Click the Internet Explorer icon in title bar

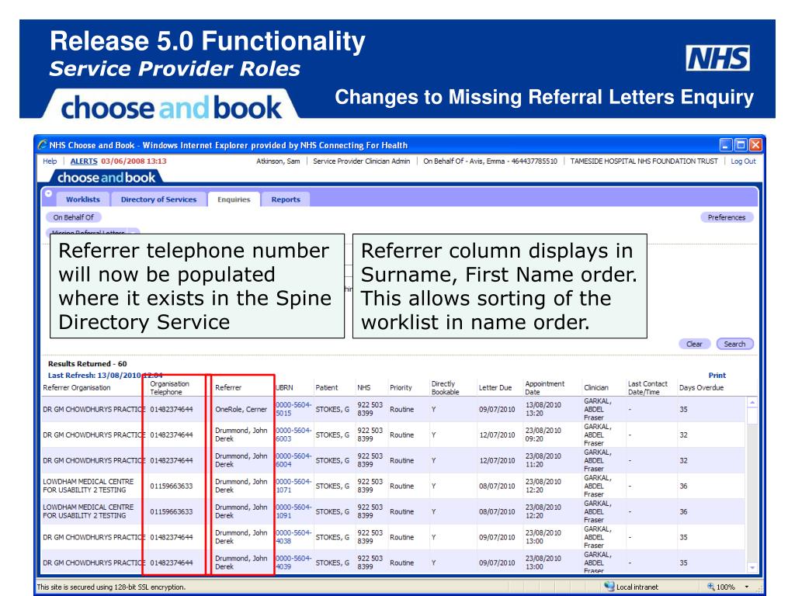pyautogui.click(x=42, y=145)
